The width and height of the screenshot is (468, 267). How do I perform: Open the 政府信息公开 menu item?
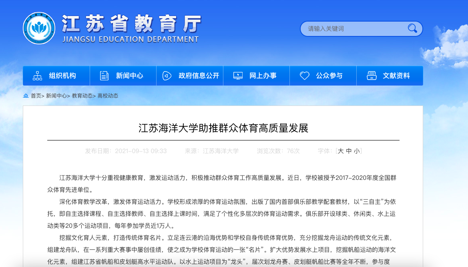[199, 76]
